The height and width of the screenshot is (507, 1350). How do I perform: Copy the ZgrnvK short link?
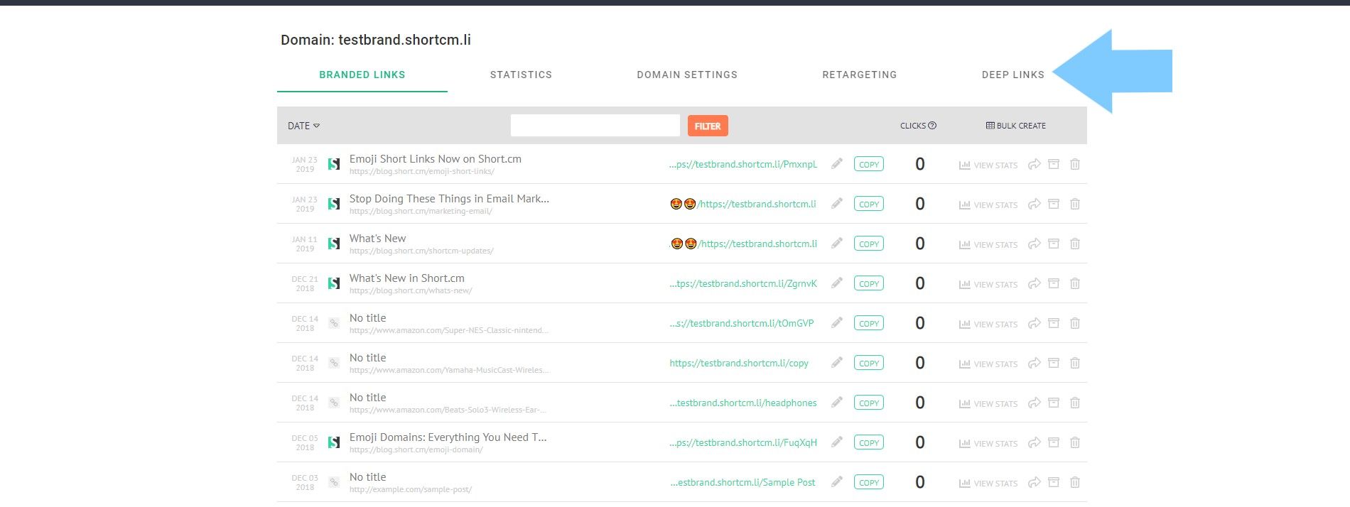coord(869,283)
